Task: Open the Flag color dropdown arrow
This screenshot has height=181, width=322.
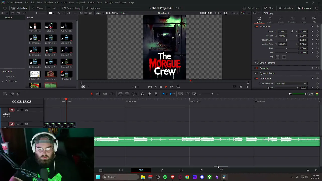Action: [x=166, y=94]
